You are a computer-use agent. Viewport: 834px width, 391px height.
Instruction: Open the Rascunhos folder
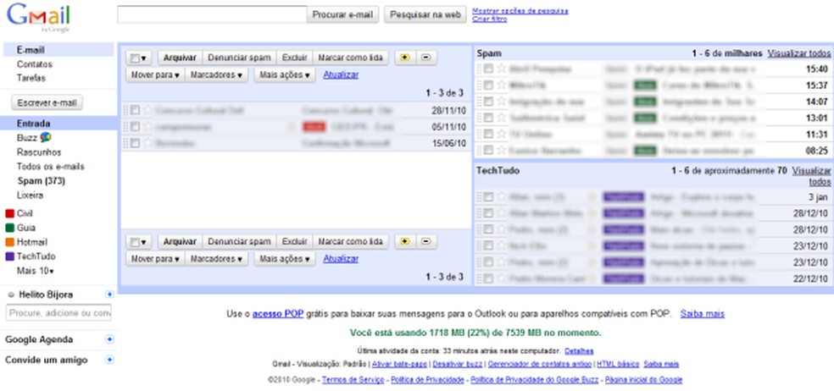[x=38, y=152]
